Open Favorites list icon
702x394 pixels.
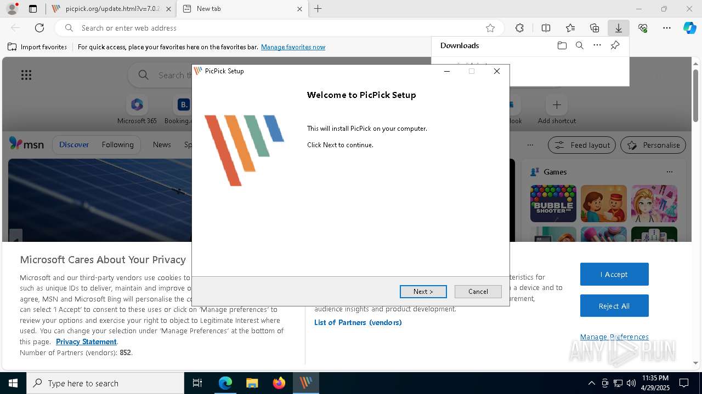[x=570, y=28]
